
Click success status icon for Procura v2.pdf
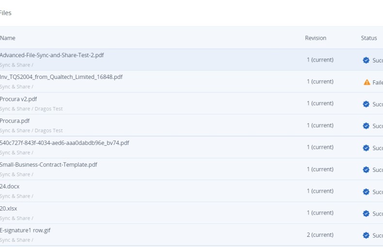point(366,104)
